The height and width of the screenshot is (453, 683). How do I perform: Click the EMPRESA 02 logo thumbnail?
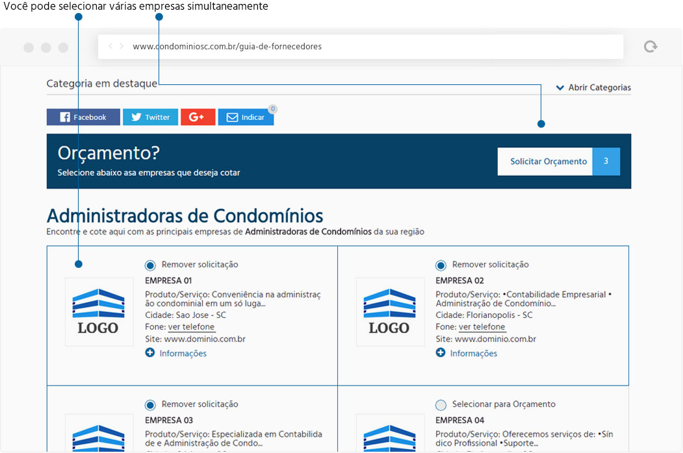click(x=390, y=312)
